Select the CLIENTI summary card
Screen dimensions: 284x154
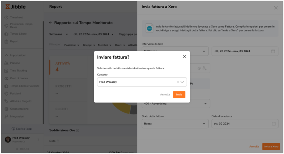[68, 113]
